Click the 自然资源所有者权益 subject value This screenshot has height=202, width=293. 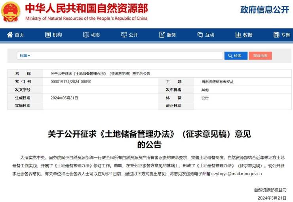point(217,82)
